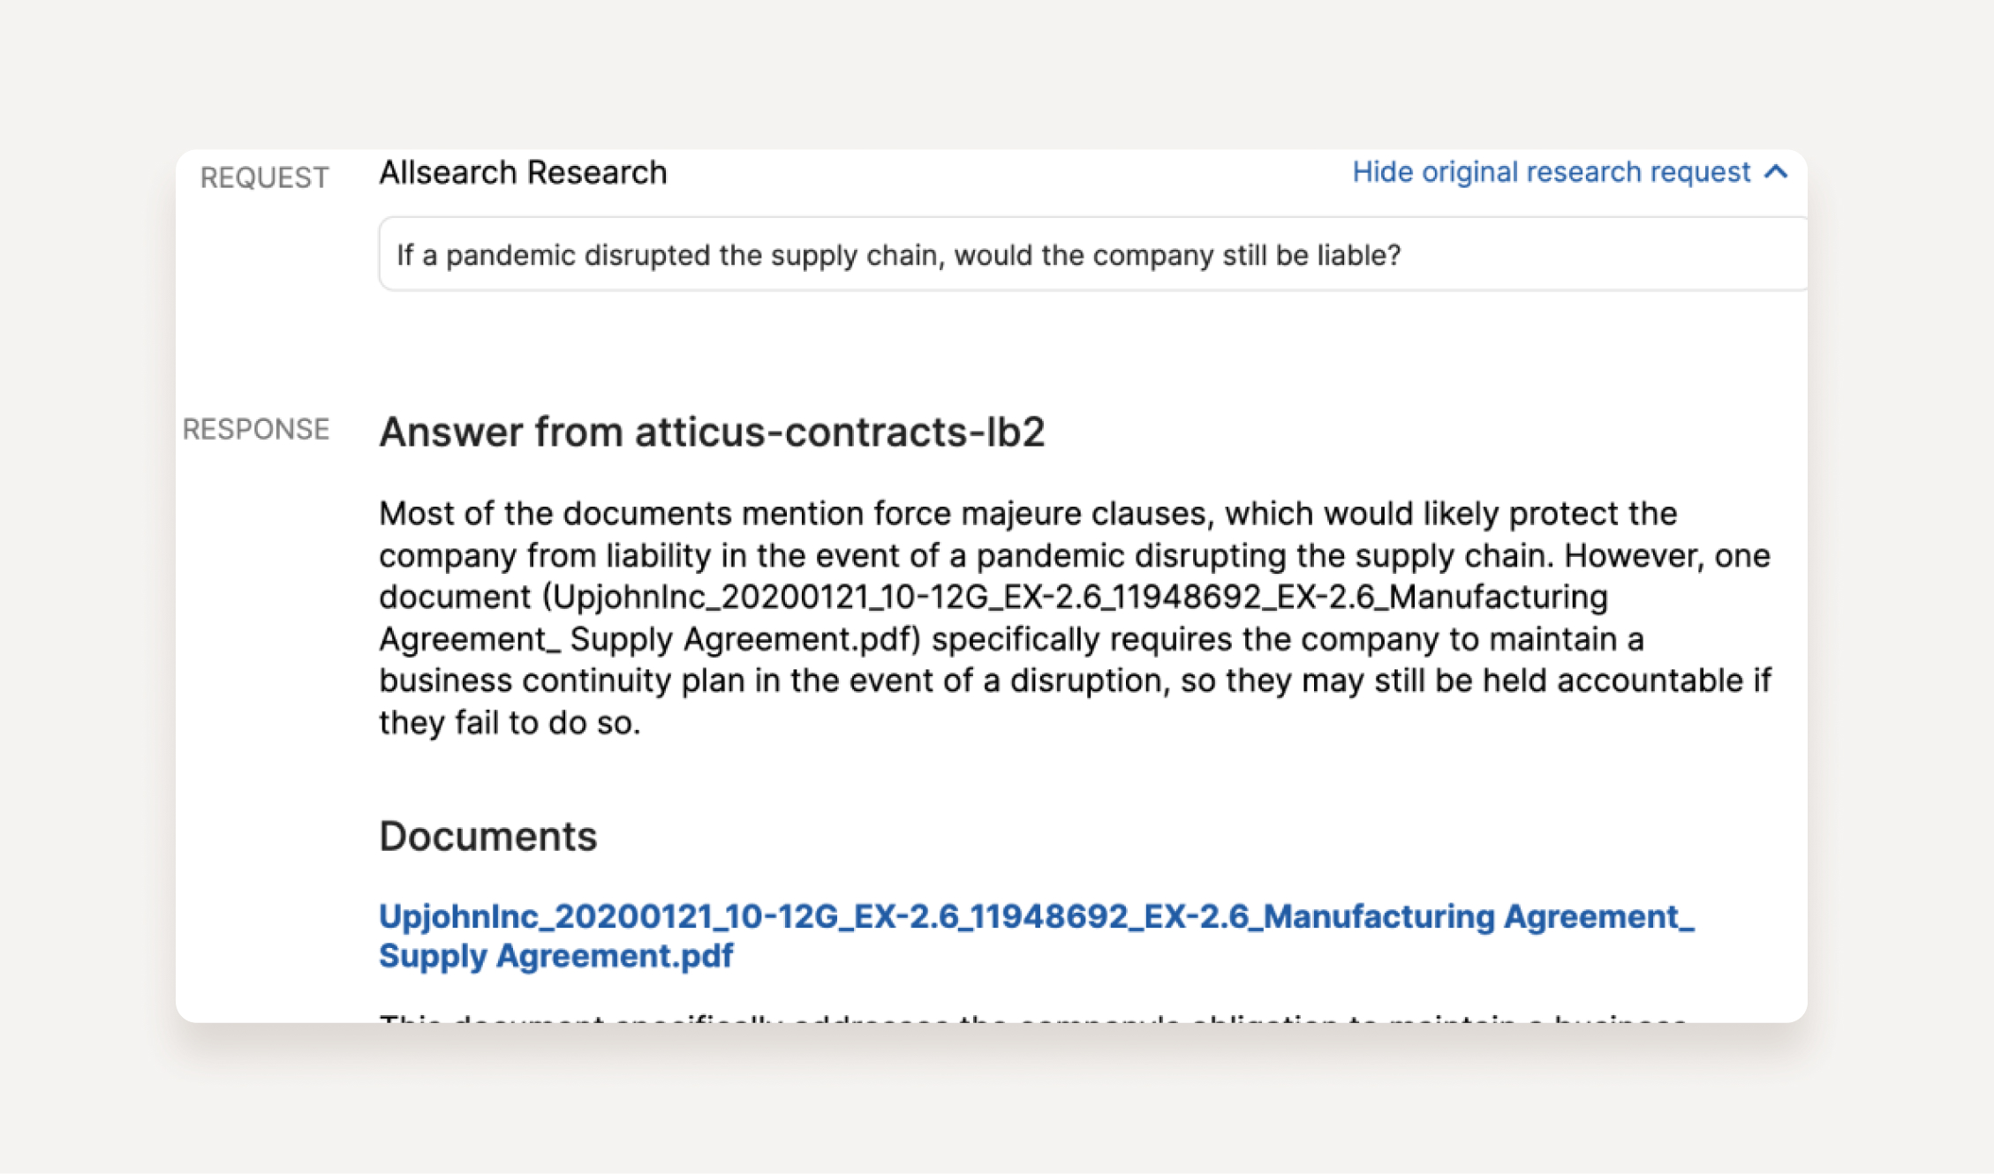This screenshot has width=1994, height=1174.
Task: Click the Hide original research request link
Action: point(1551,172)
